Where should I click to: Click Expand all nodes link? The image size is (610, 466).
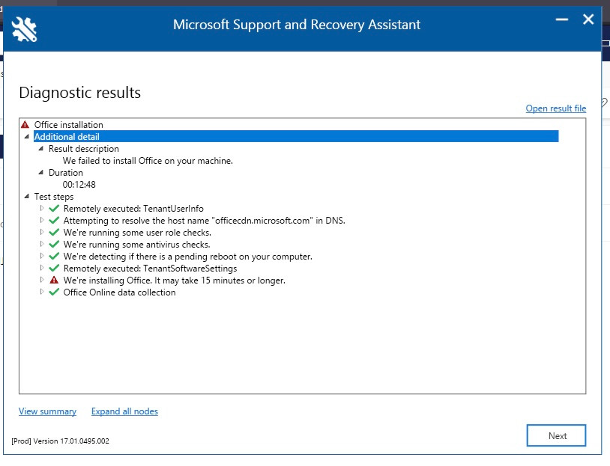click(x=124, y=411)
